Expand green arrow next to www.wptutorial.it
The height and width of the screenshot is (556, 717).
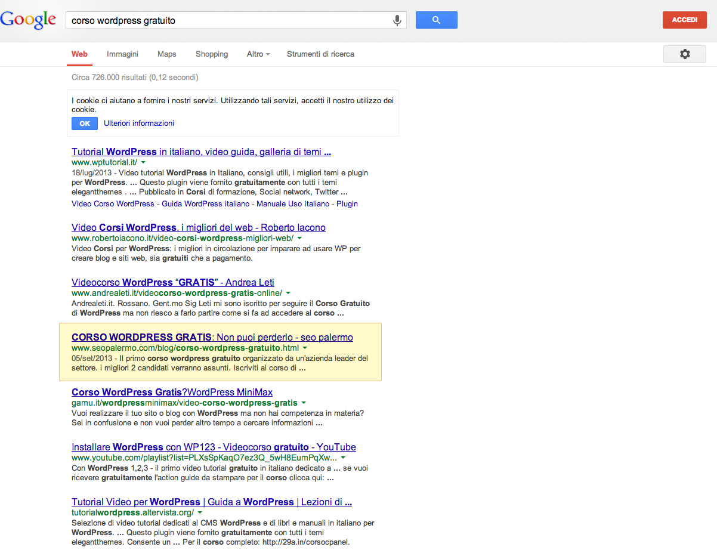(x=144, y=162)
